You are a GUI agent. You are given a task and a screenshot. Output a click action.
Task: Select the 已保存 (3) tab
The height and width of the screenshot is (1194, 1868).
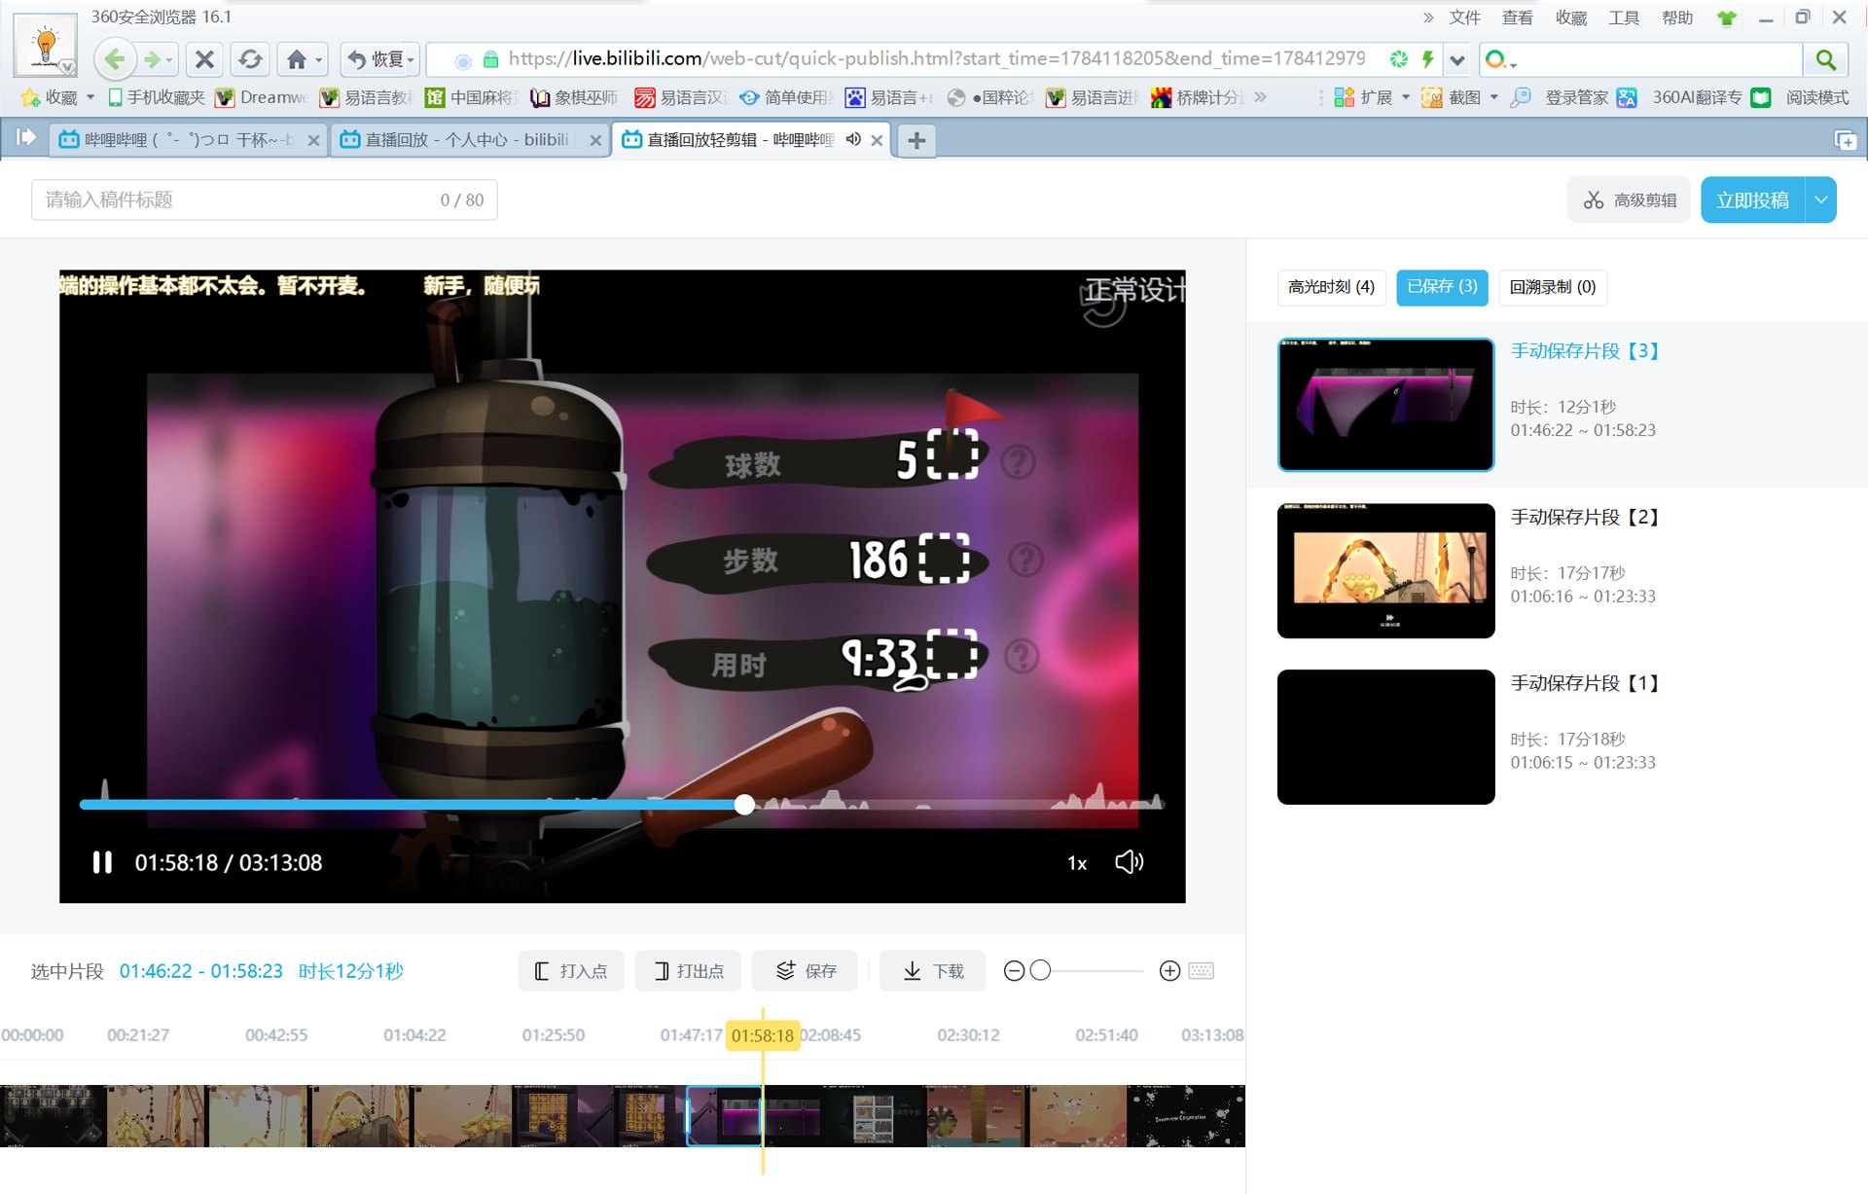coord(1442,287)
